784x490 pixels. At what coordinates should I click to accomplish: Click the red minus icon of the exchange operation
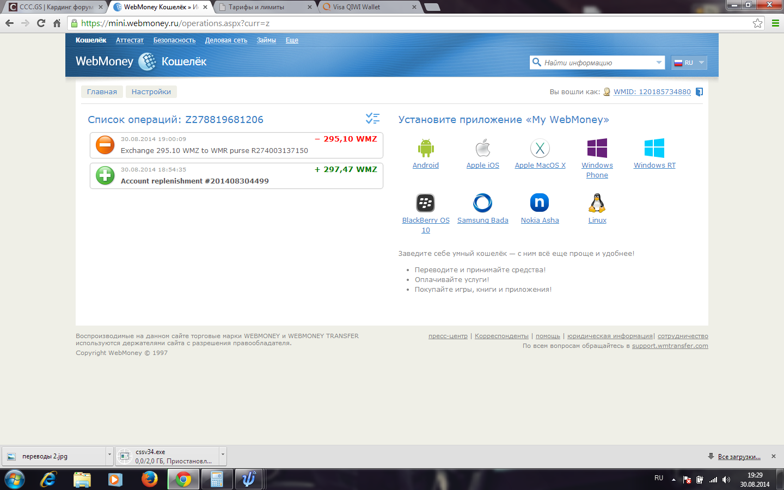point(105,145)
